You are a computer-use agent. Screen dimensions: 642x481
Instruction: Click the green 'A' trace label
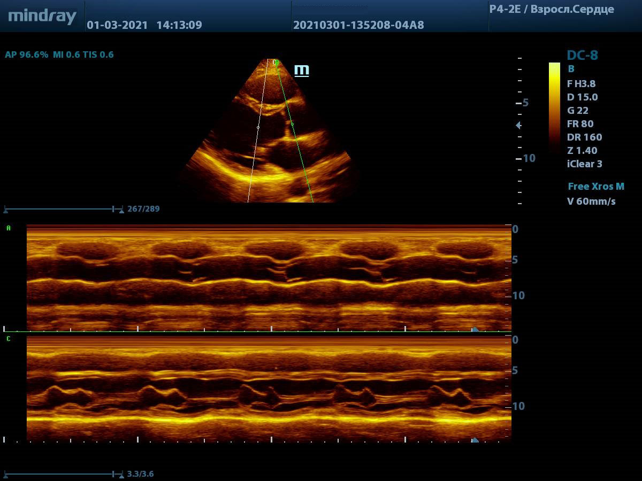pyautogui.click(x=8, y=228)
